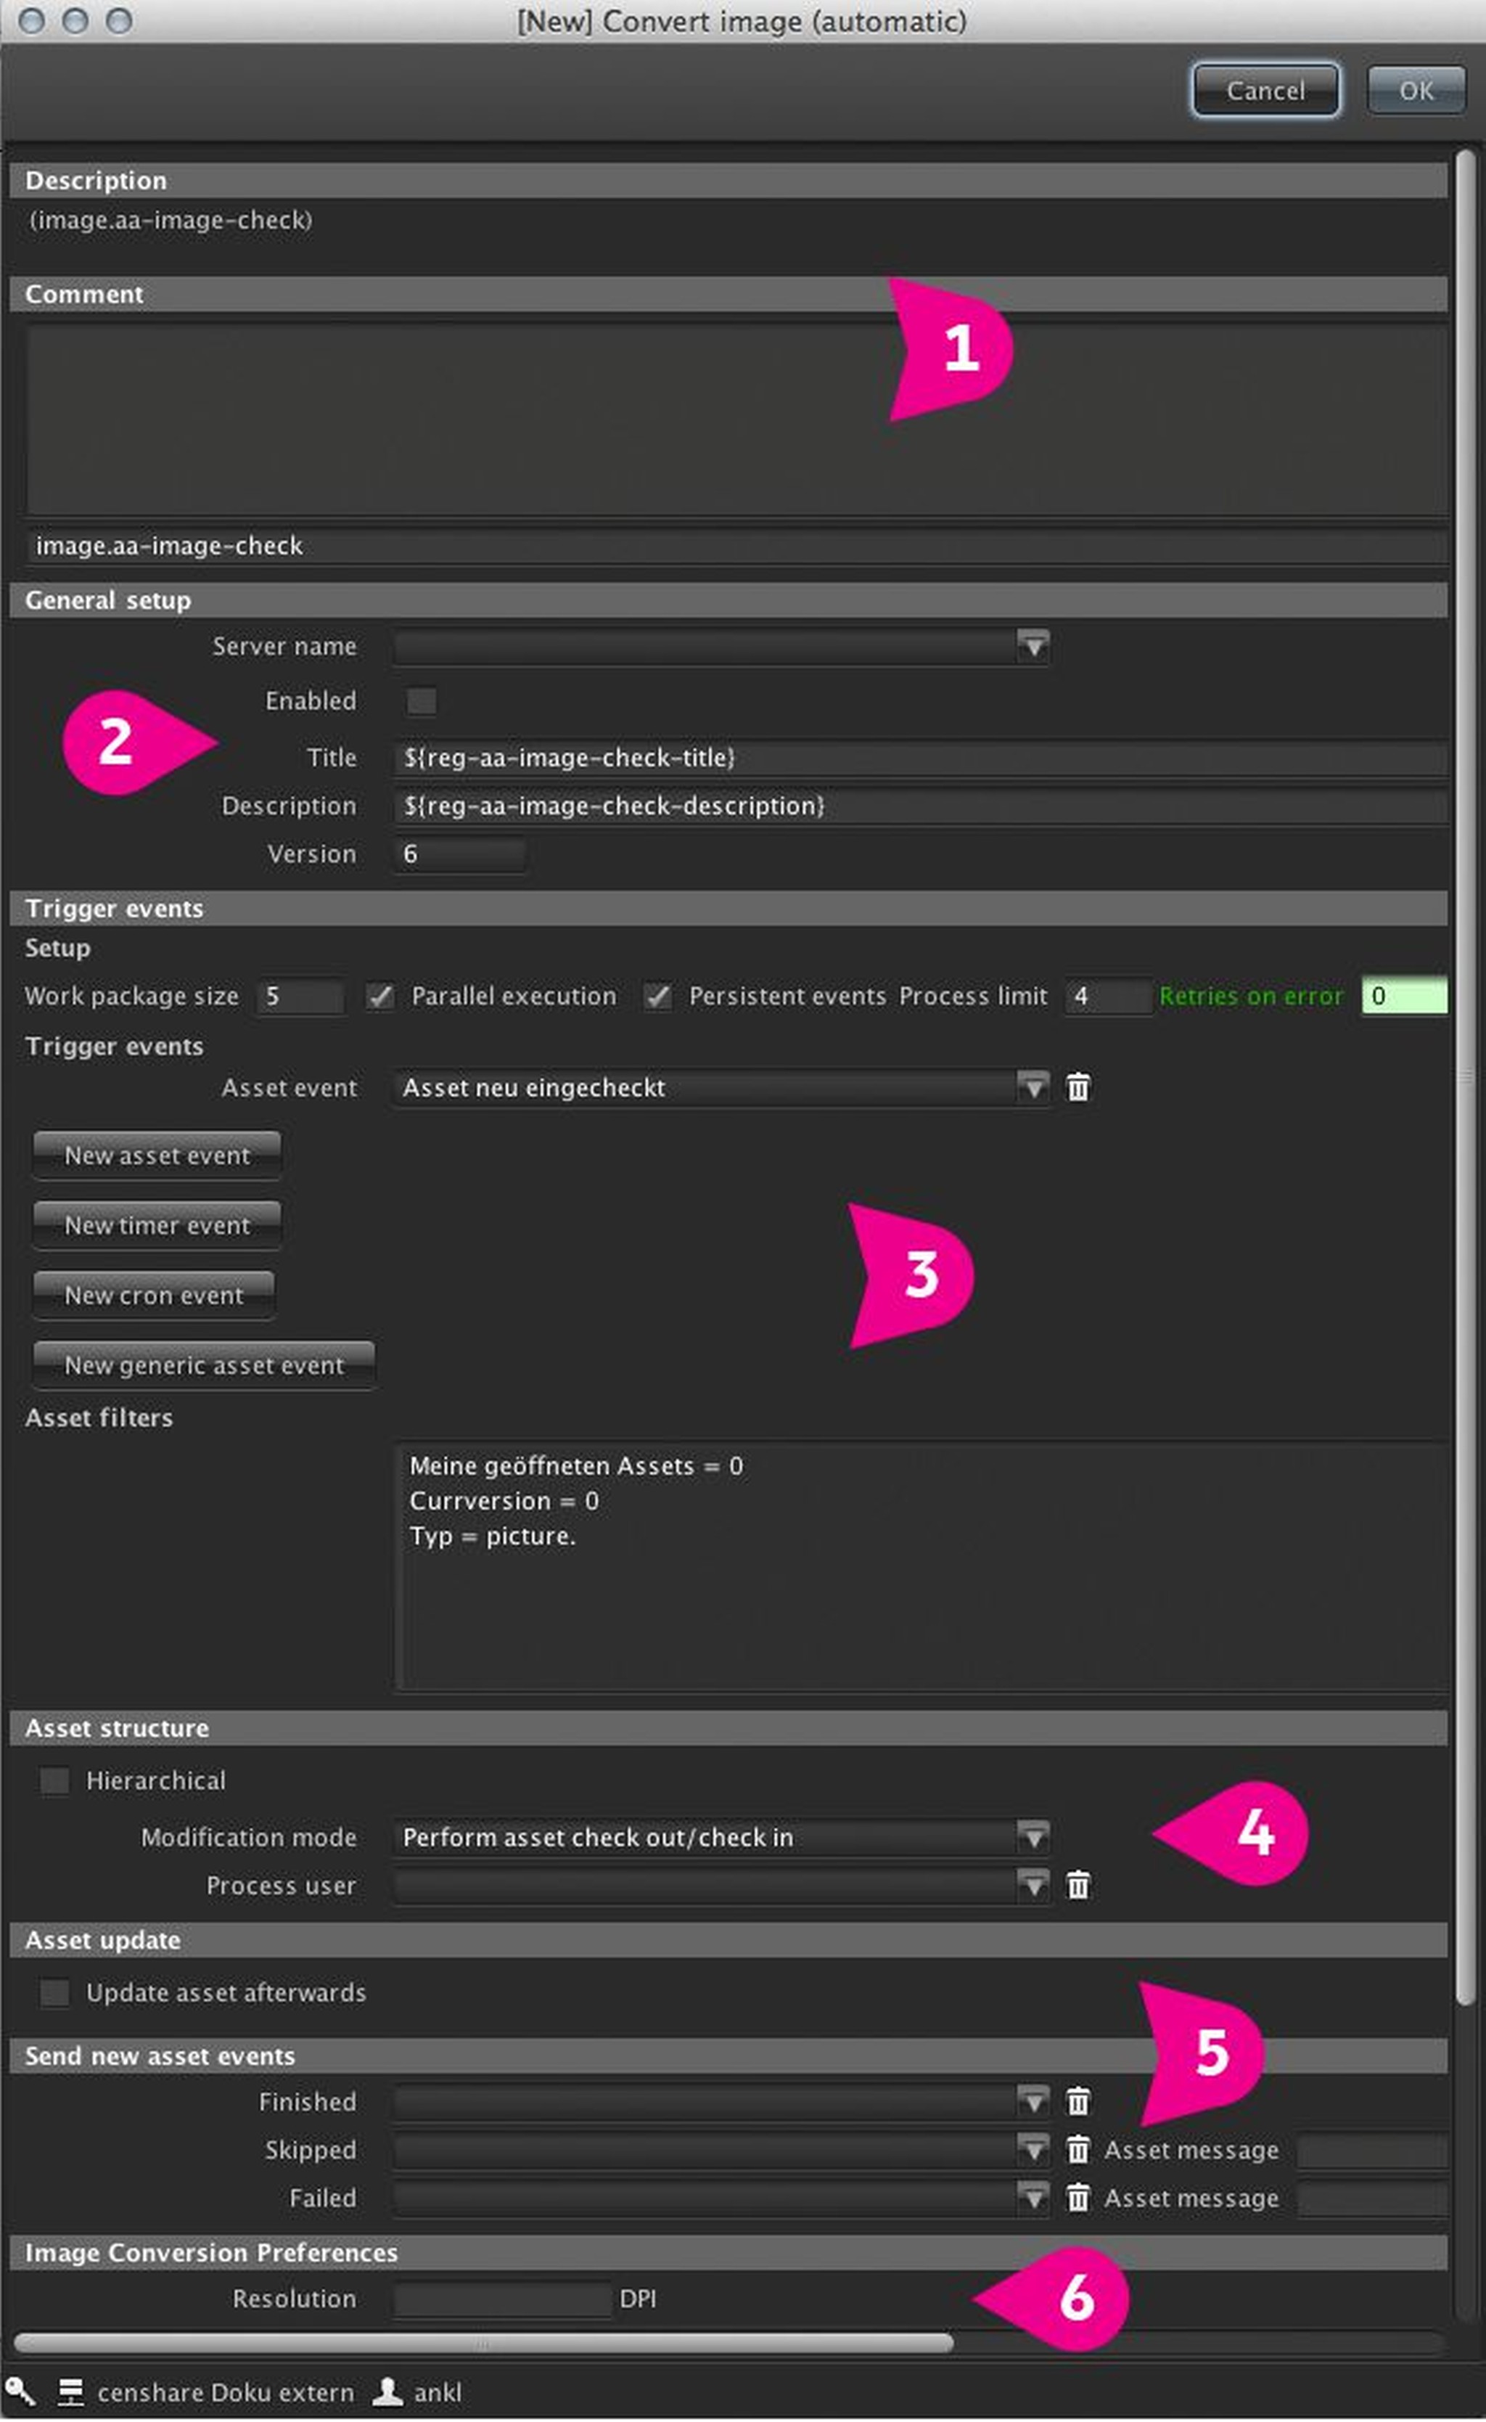Enable the task via Enabled checkbox
Screen dimensions: 1486x2422
tap(422, 702)
